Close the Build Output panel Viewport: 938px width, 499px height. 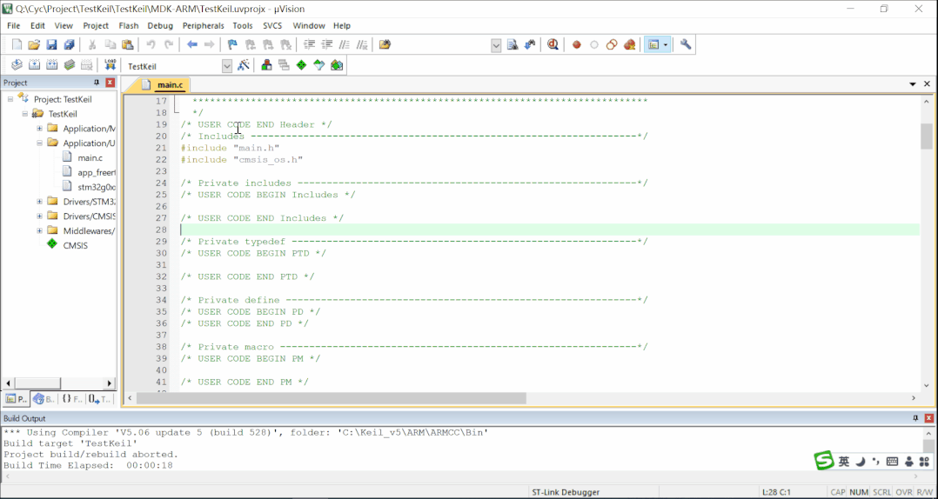929,418
